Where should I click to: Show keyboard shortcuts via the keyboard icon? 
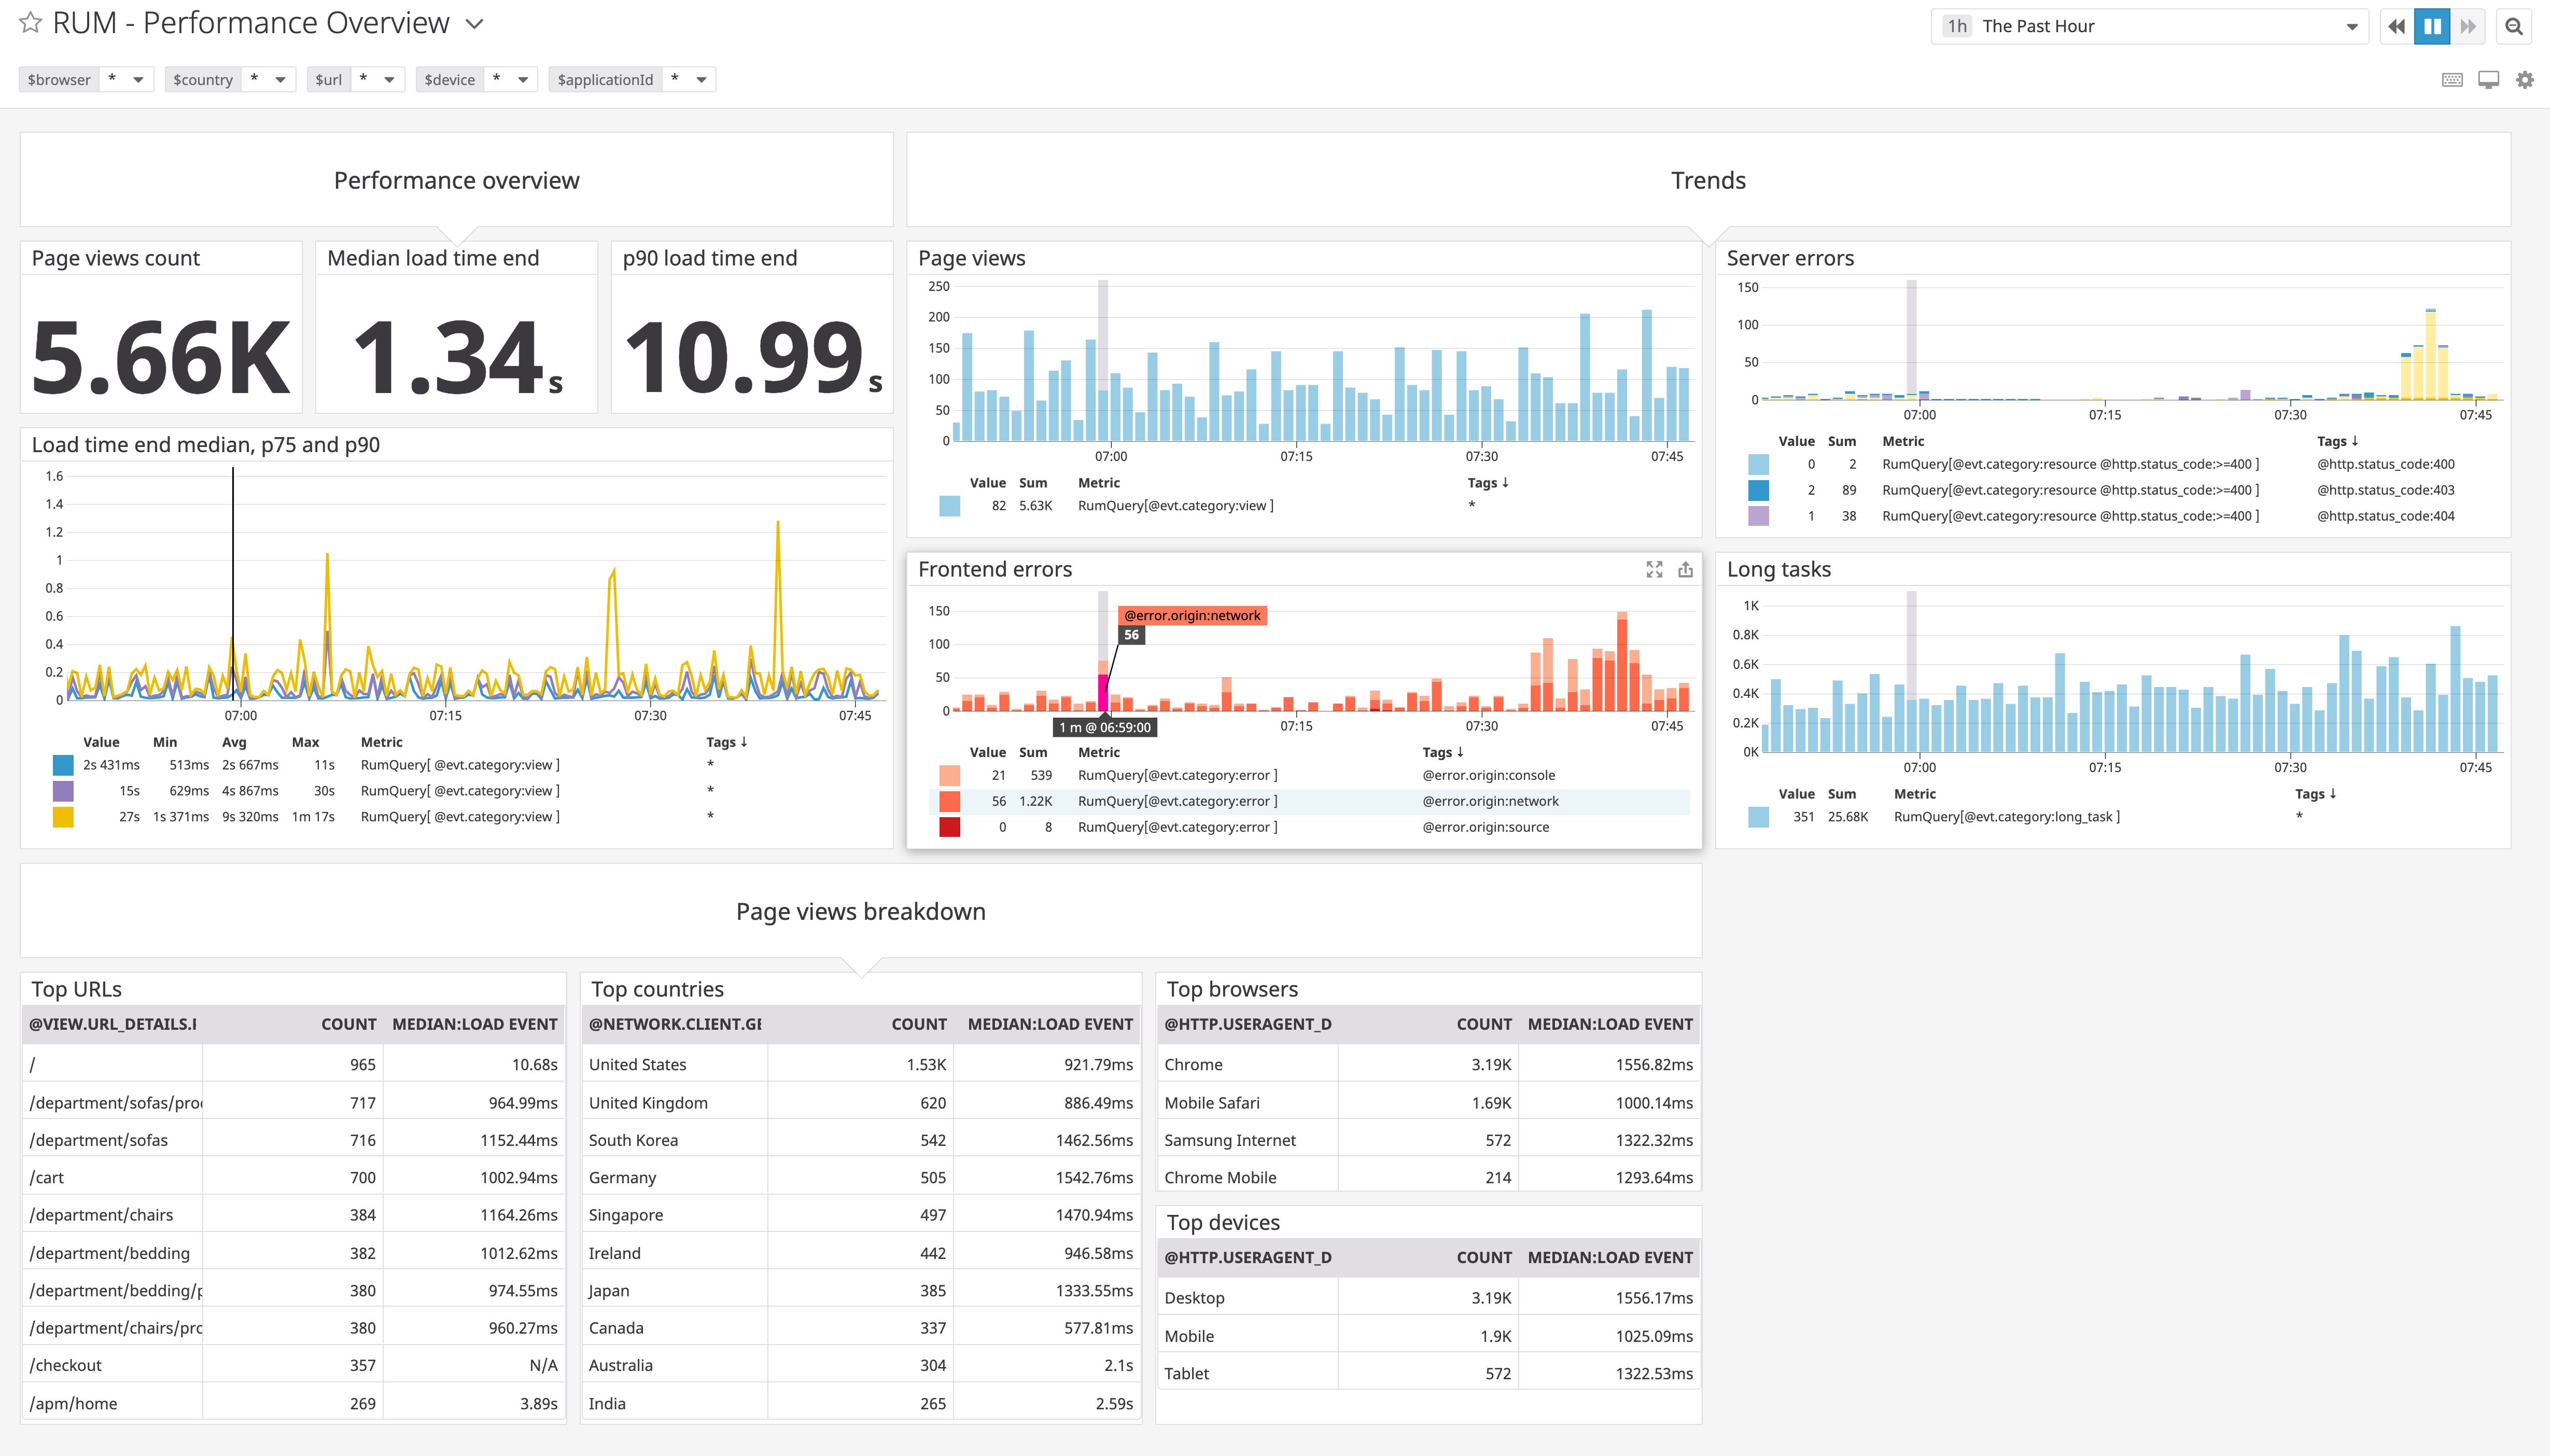point(2451,79)
